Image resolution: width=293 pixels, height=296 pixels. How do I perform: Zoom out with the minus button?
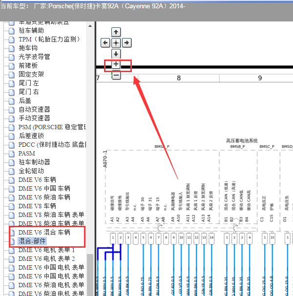[116, 75]
